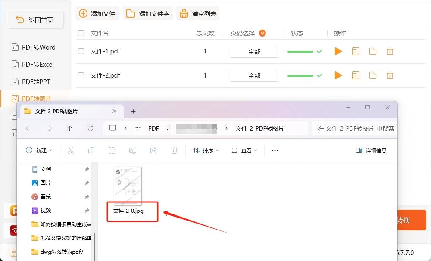Select the checkbox next to 文件-1.pdf
431x261 pixels.
click(x=81, y=51)
